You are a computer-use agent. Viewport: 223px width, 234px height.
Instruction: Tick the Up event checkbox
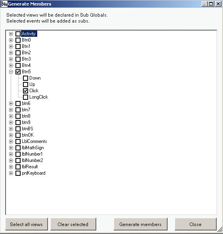[25, 85]
